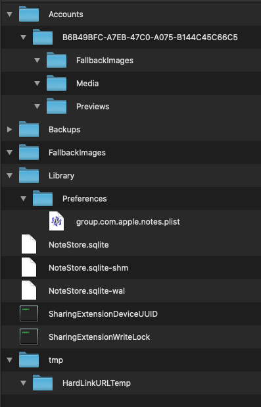This screenshot has width=261, height=407.
Task: Select the B6B49BFC-A7EB-47C0-A075-B144C45C66C5 name
Action: (x=150, y=38)
